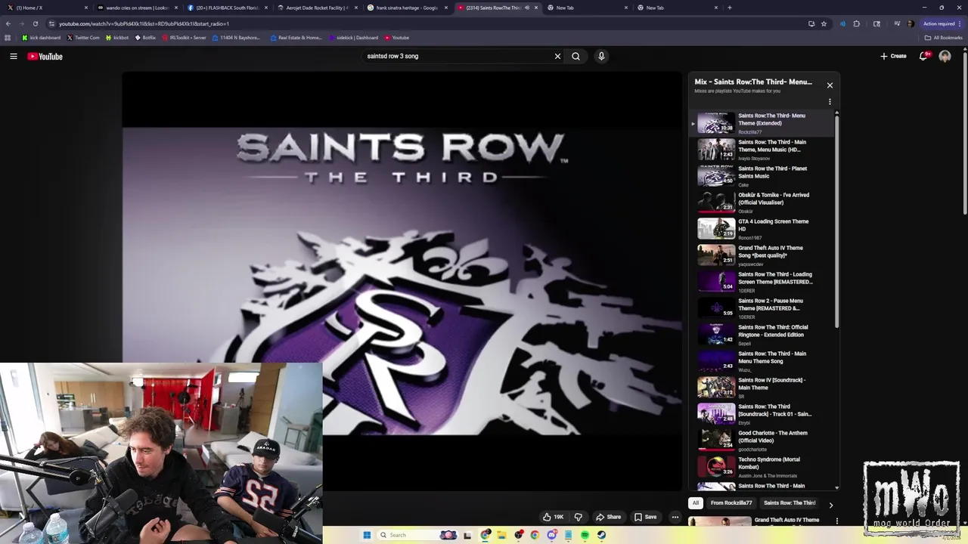
Task: Play Good Charlotte - The Anthem
Action: tap(763, 440)
